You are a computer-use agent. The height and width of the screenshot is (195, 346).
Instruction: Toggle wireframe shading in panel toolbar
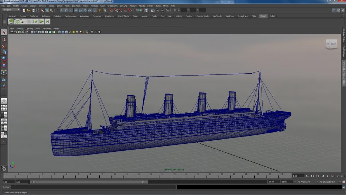[x=59, y=32]
